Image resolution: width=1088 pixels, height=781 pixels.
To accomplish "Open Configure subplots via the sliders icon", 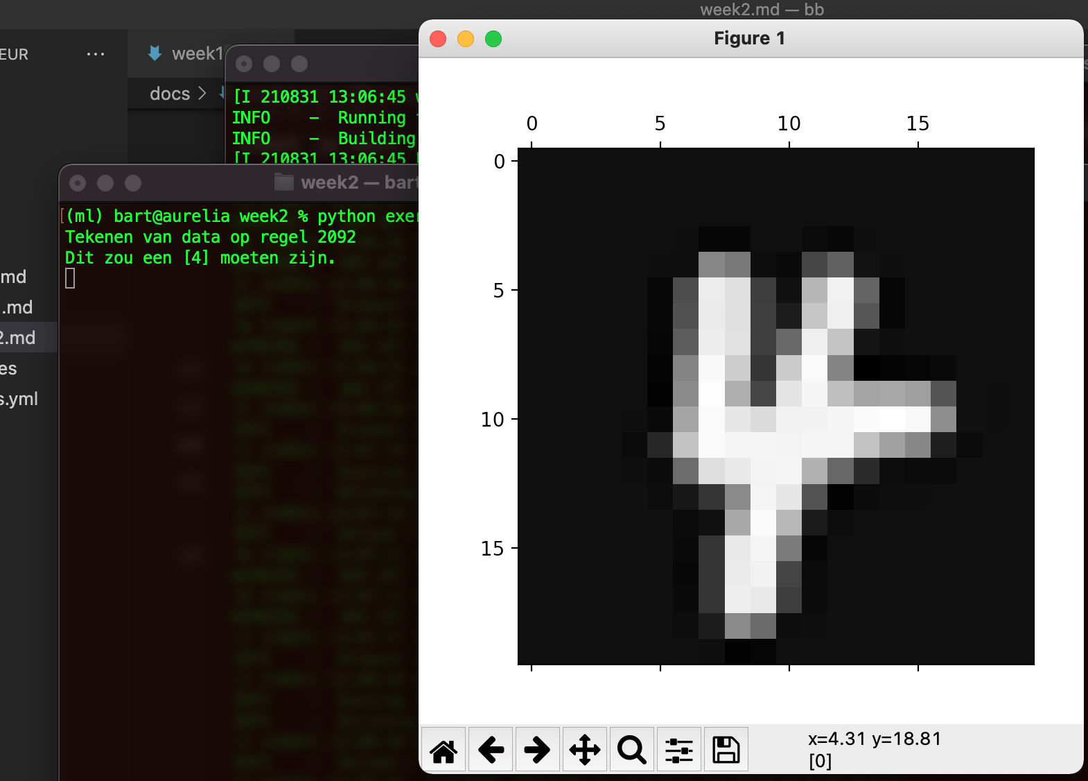I will point(679,750).
